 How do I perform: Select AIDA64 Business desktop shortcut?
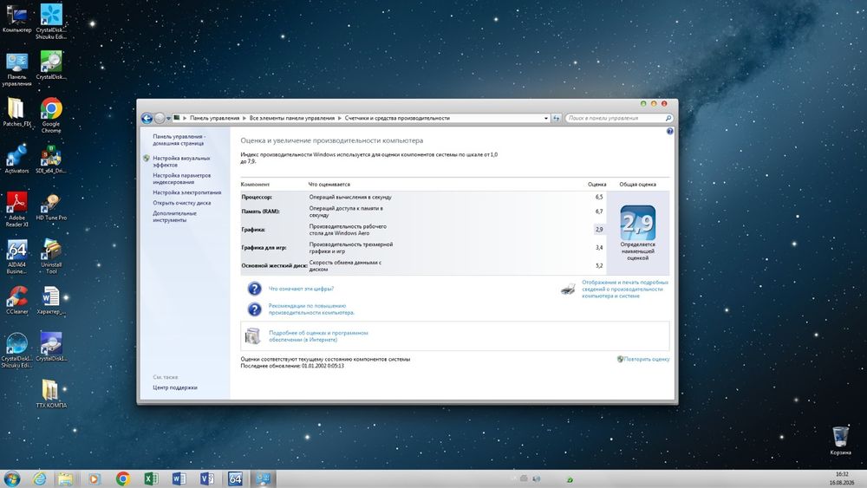click(x=16, y=257)
